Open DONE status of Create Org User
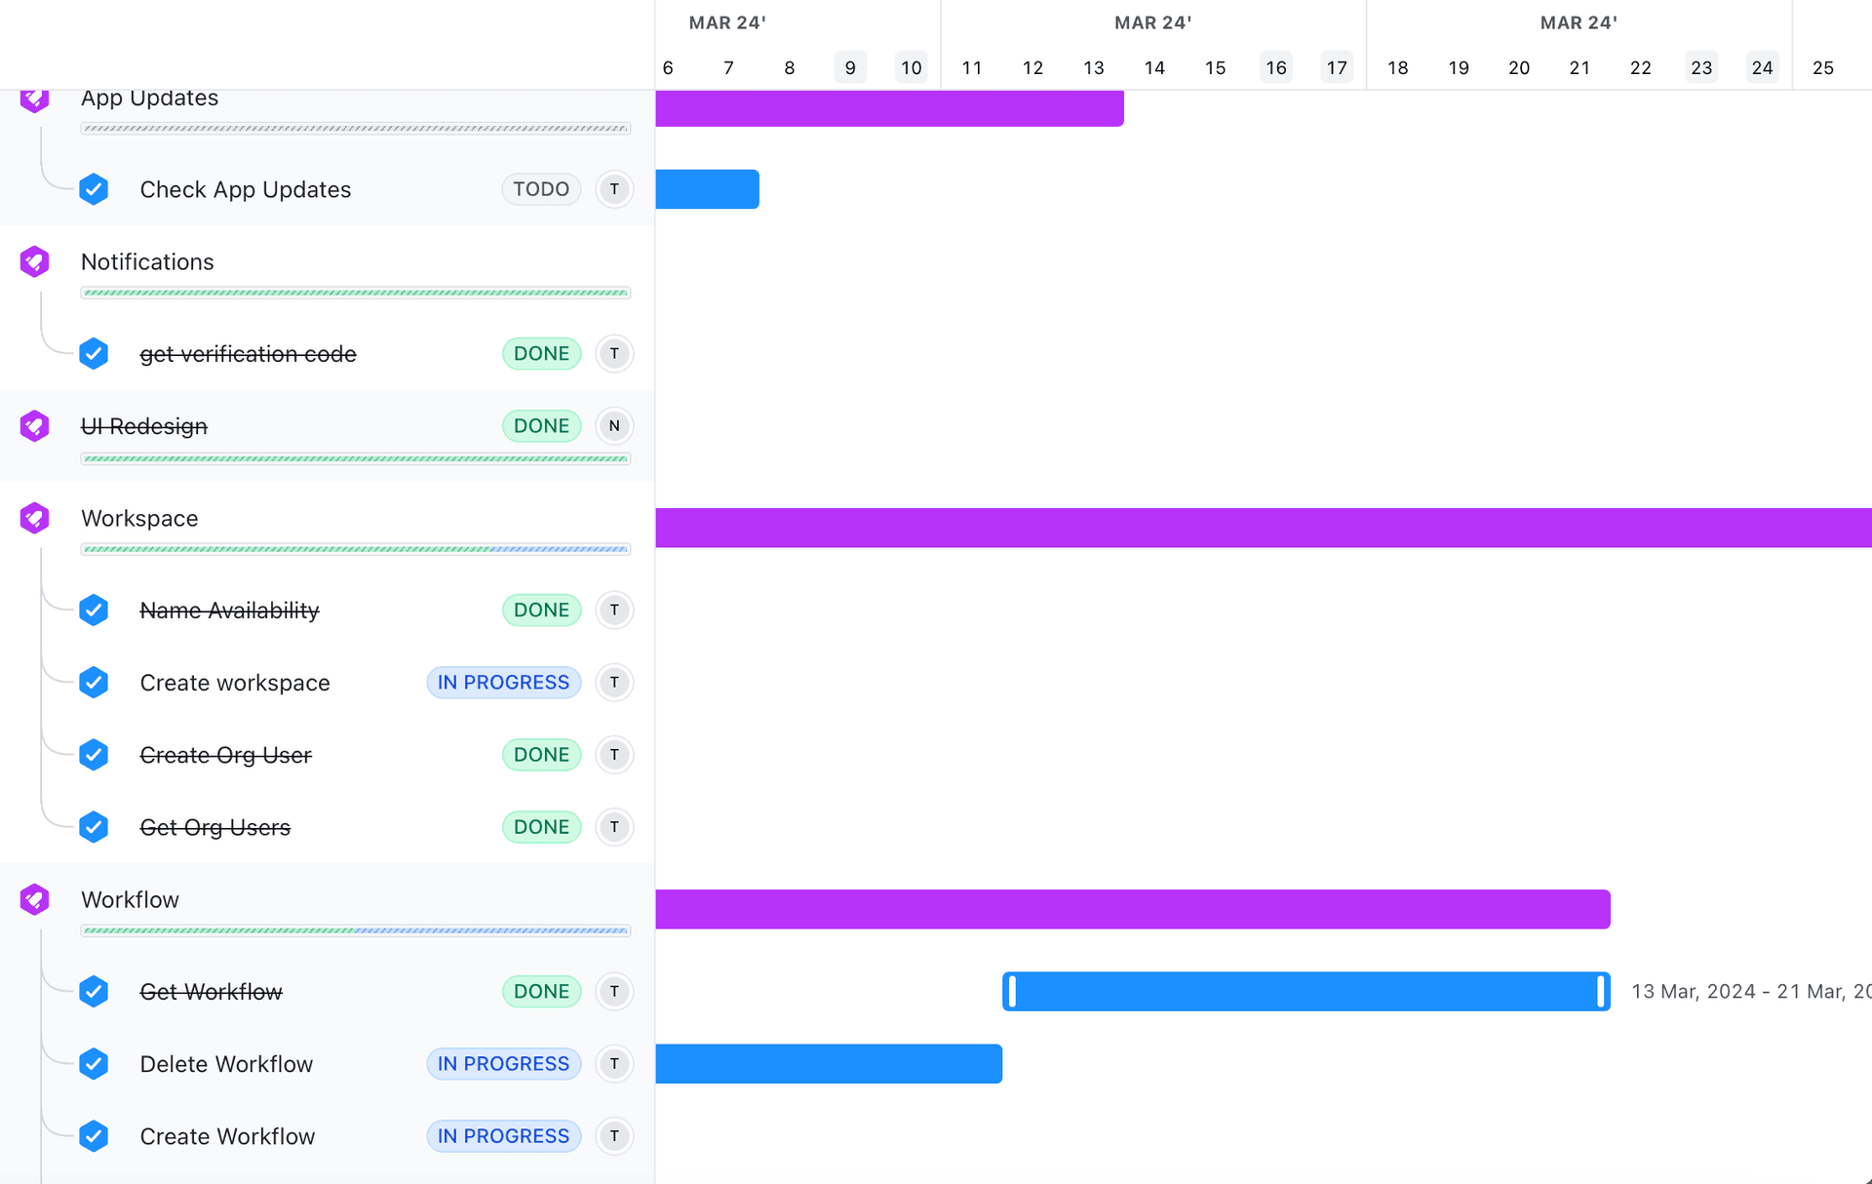 click(541, 754)
